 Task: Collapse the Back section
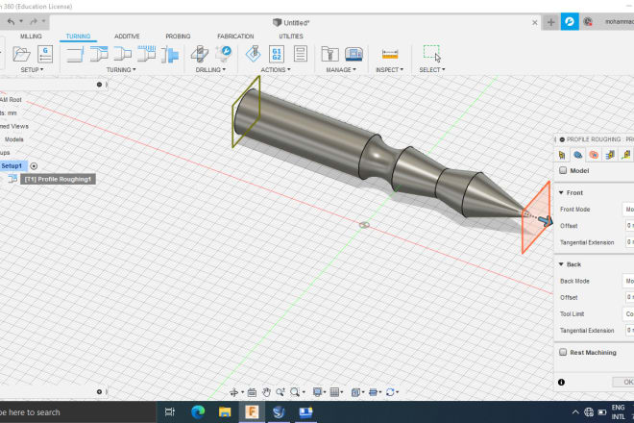coord(561,264)
